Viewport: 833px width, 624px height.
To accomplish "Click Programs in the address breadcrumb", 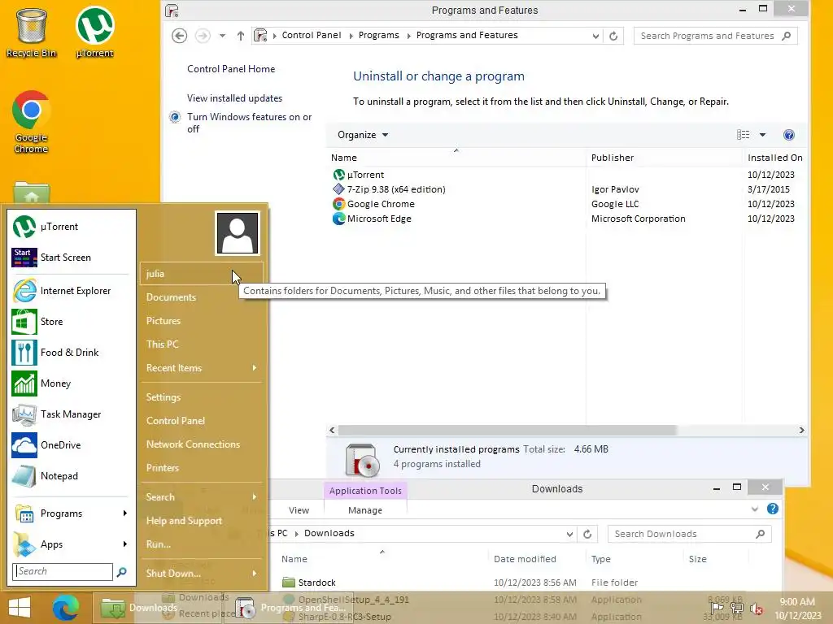I will click(x=378, y=35).
